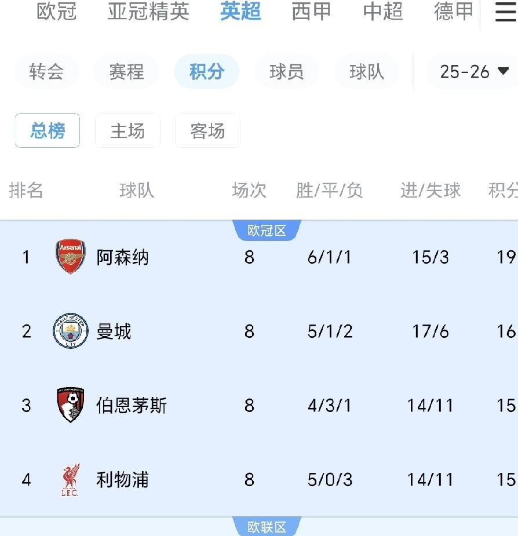Open team page for 阿森纳
This screenshot has width=518, height=536.
122,257
